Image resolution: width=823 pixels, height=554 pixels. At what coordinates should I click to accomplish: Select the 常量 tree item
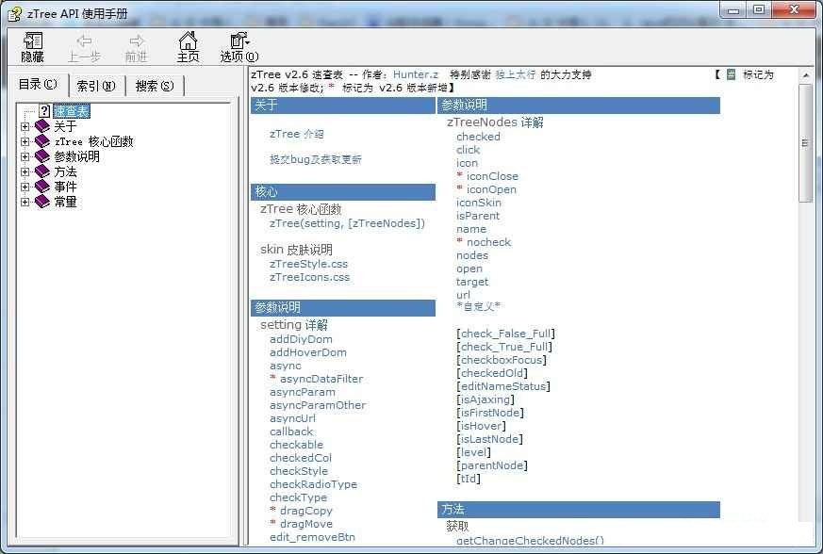click(x=62, y=202)
